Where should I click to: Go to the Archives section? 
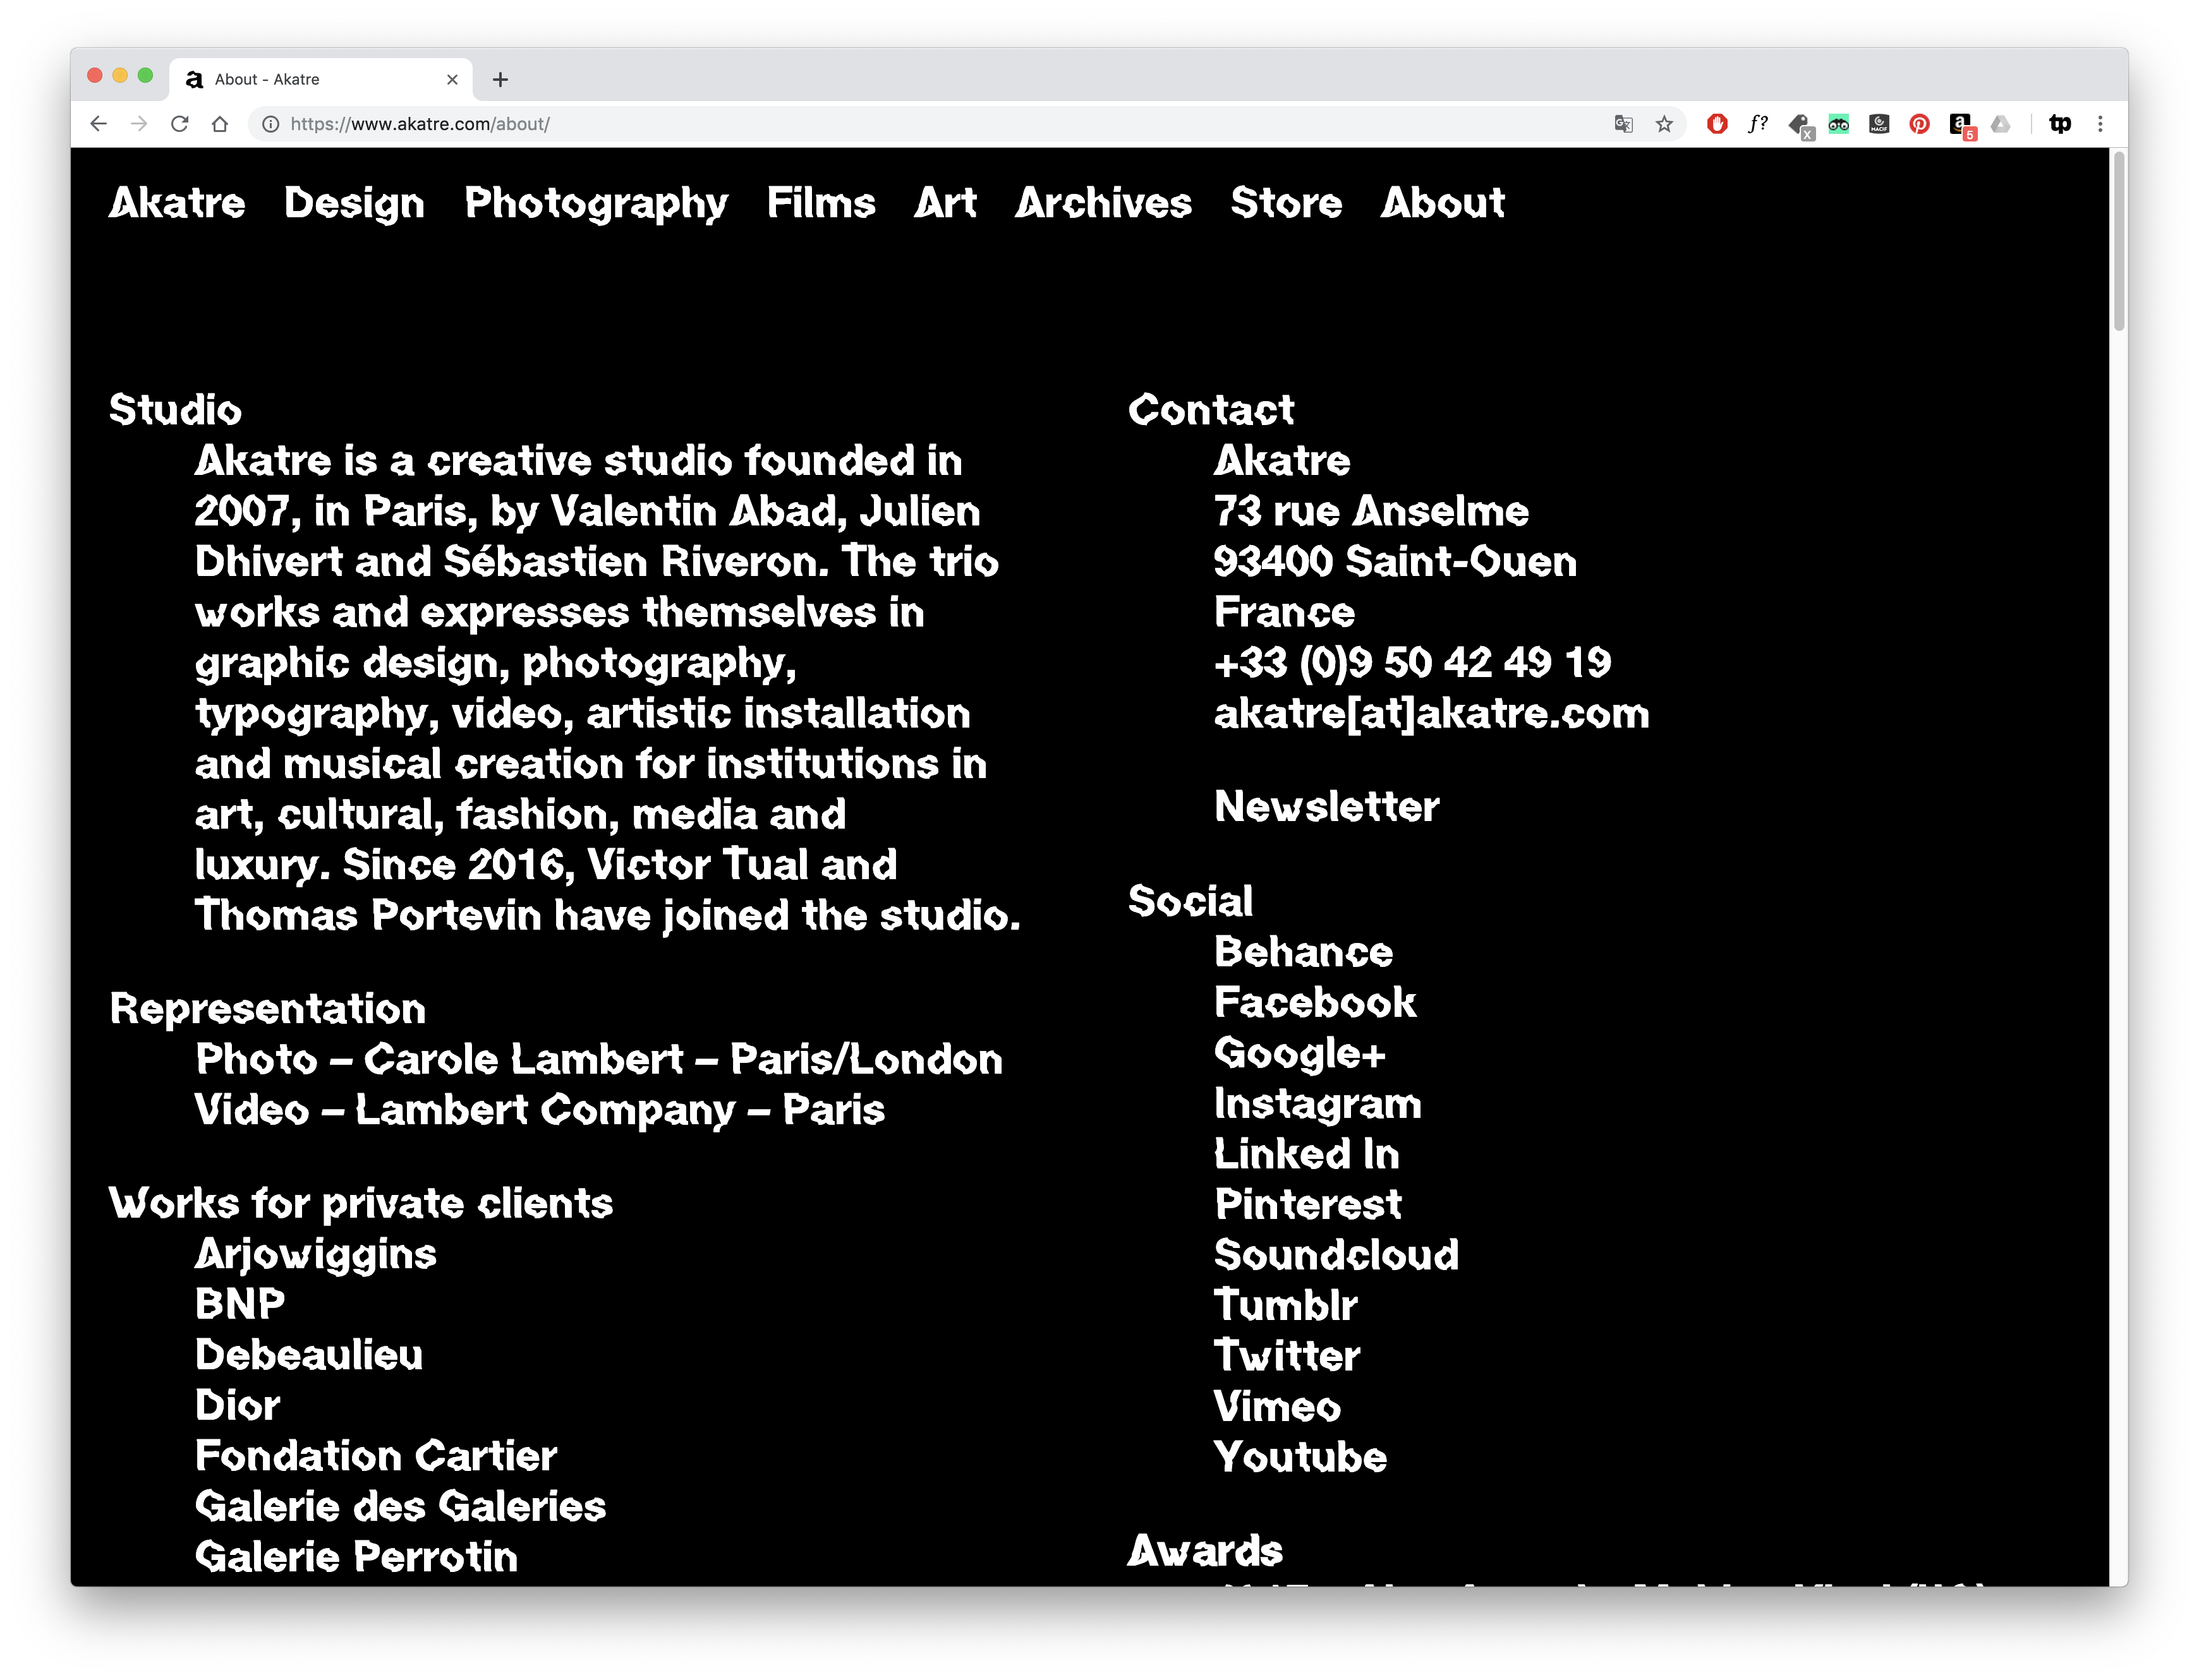pyautogui.click(x=1103, y=203)
